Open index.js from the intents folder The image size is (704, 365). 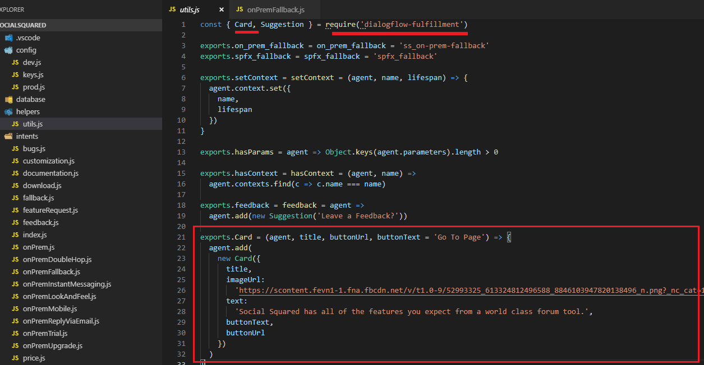pyautogui.click(x=34, y=235)
